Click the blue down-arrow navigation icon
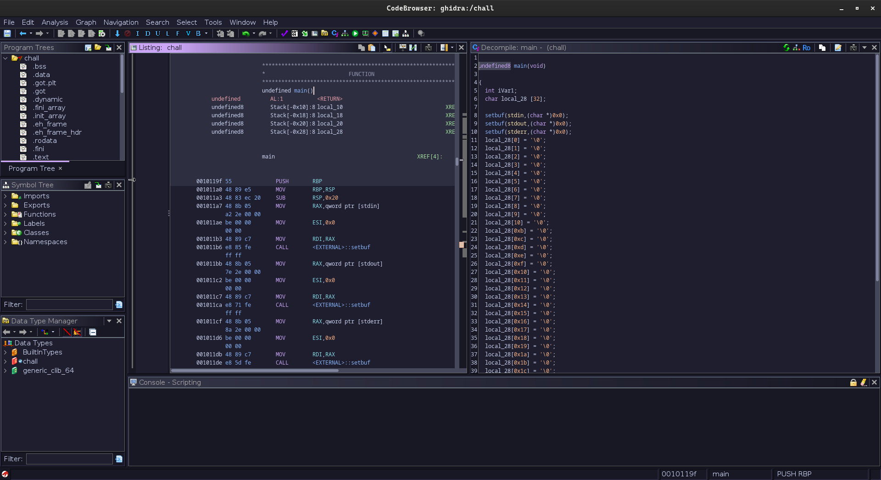Viewport: 881px width, 480px height. pyautogui.click(x=117, y=33)
